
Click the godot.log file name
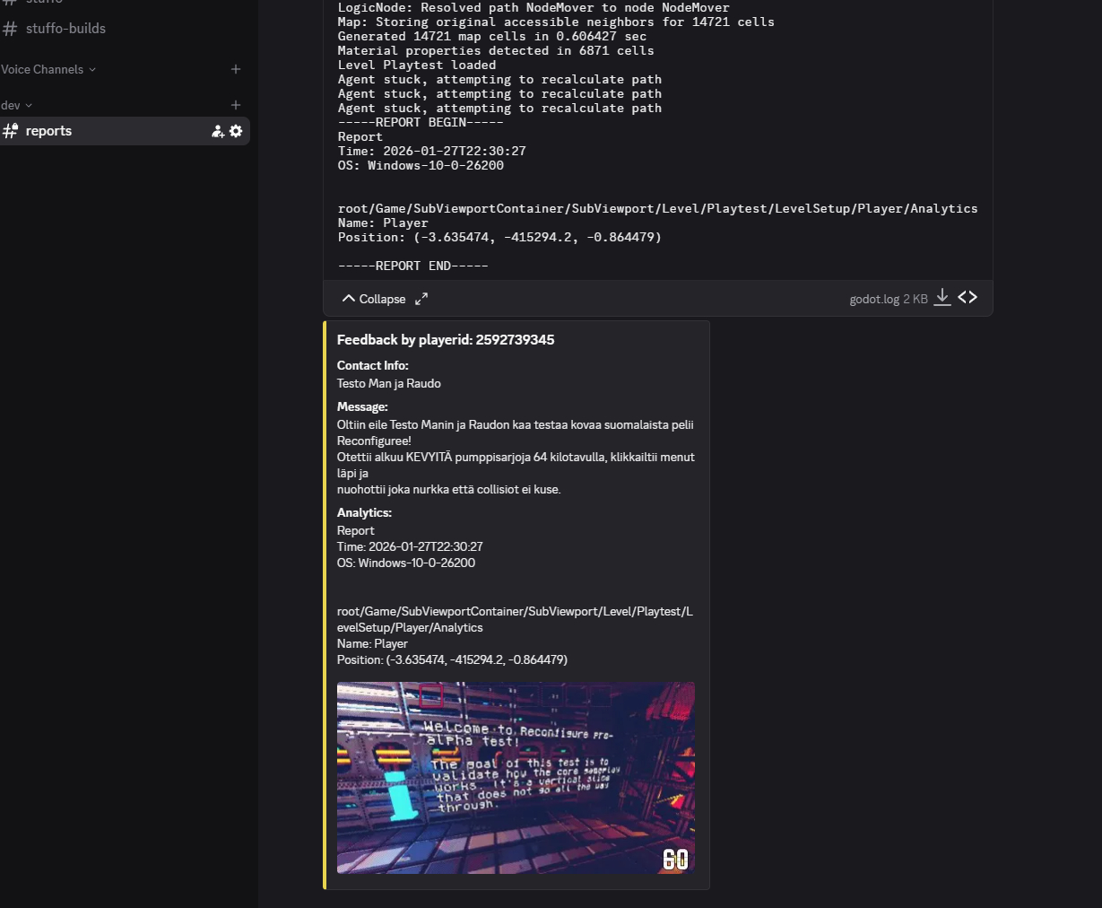873,300
